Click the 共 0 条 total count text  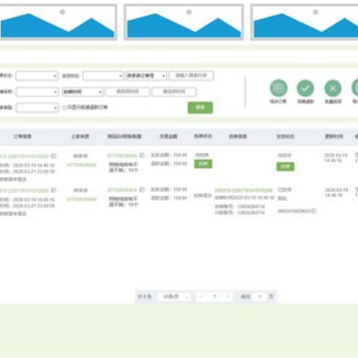[x=144, y=296]
